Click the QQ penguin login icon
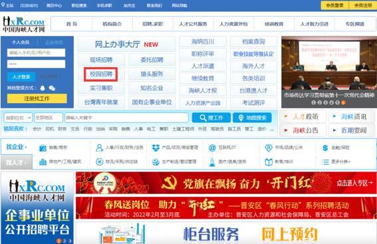This screenshot has height=244, width=377. point(43,88)
